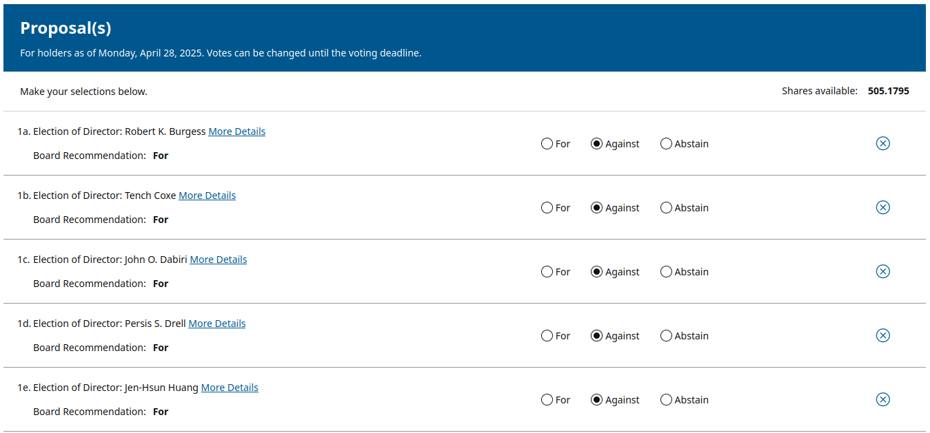This screenshot has height=433, width=930.
Task: Clear the vote for Robert K. Burgess
Action: [x=882, y=143]
